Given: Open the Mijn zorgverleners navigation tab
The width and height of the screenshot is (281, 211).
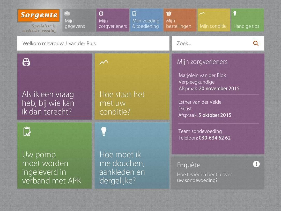Looking at the screenshot, I should click(113, 20).
